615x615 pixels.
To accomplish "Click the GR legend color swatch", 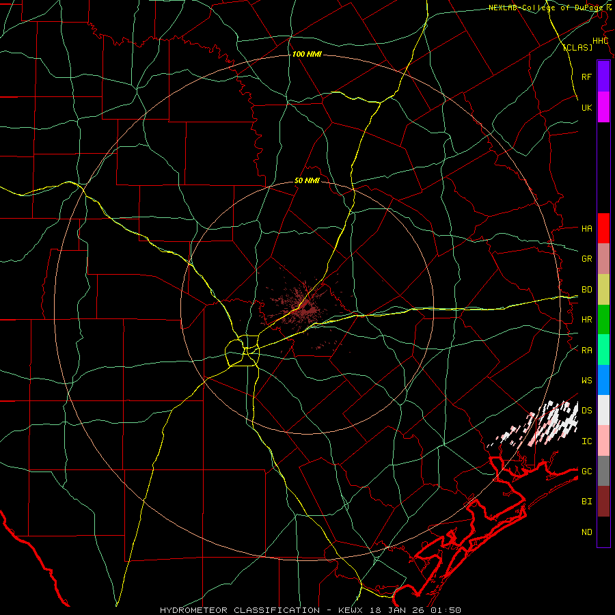I will (x=603, y=259).
